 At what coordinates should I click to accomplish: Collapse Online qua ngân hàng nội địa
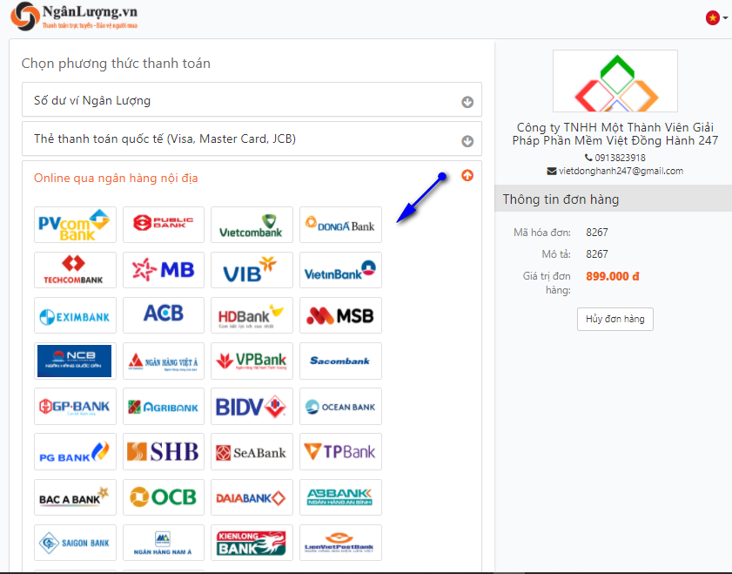[467, 176]
